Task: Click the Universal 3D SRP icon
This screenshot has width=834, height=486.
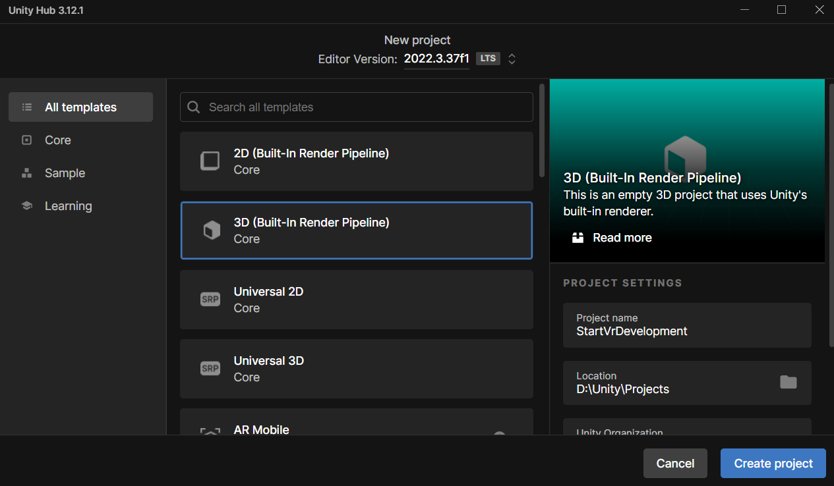Action: tap(210, 369)
